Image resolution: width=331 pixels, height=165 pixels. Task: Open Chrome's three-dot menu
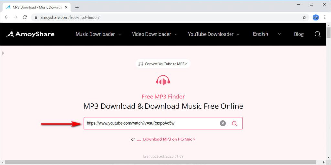tap(325, 17)
